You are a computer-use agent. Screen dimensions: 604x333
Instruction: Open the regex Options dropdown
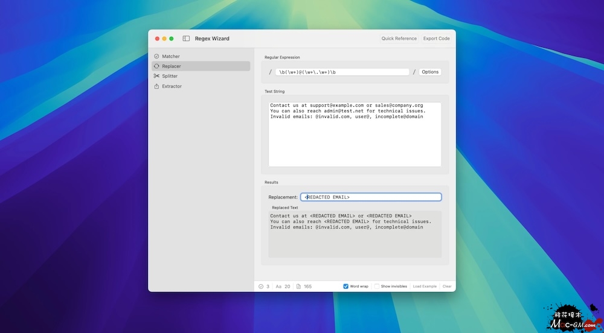430,72
